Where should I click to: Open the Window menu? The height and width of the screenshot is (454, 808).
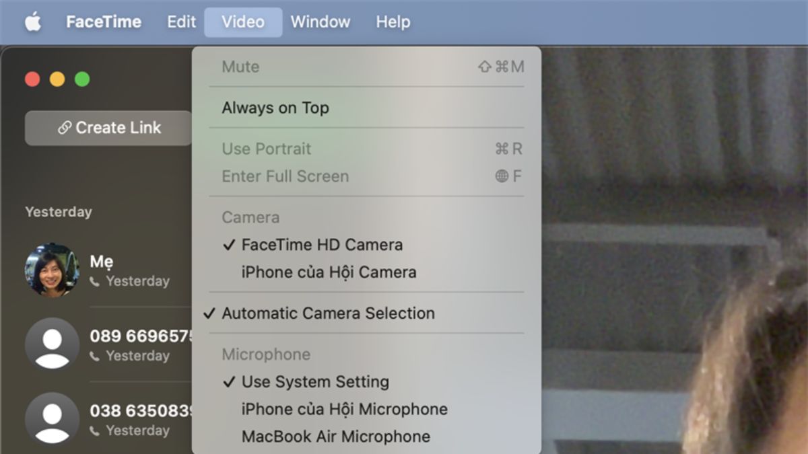pyautogui.click(x=320, y=21)
